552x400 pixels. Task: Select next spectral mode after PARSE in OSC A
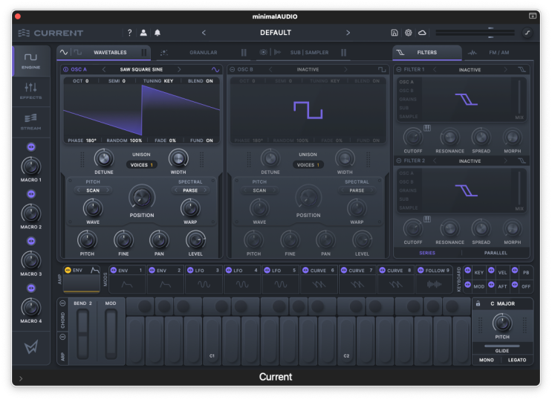pyautogui.click(x=205, y=190)
